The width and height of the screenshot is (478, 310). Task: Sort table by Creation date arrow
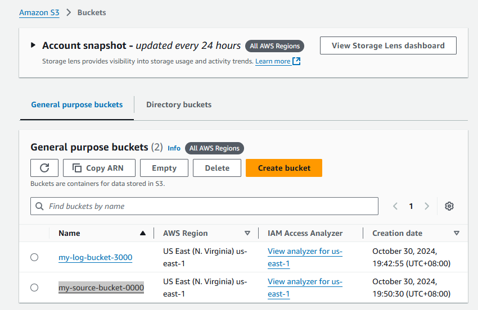click(456, 233)
